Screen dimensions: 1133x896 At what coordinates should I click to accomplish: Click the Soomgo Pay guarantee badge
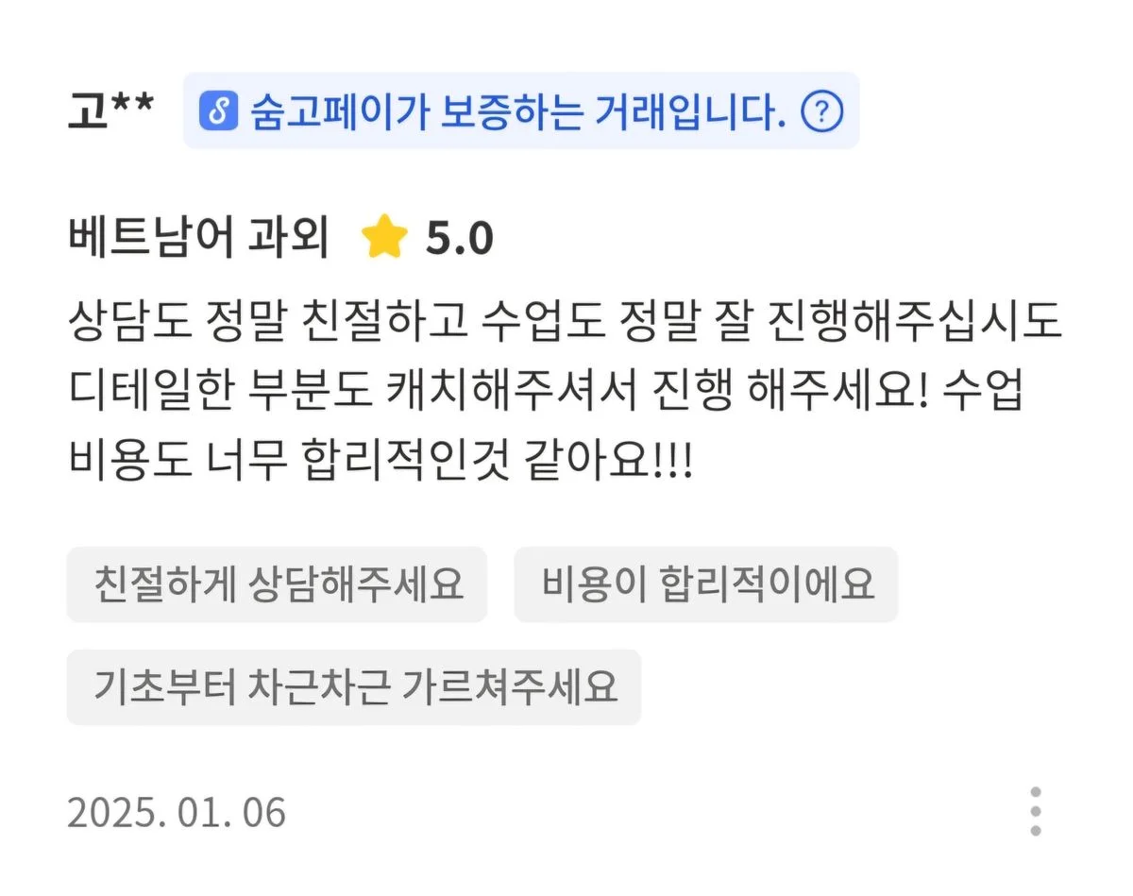click(519, 111)
